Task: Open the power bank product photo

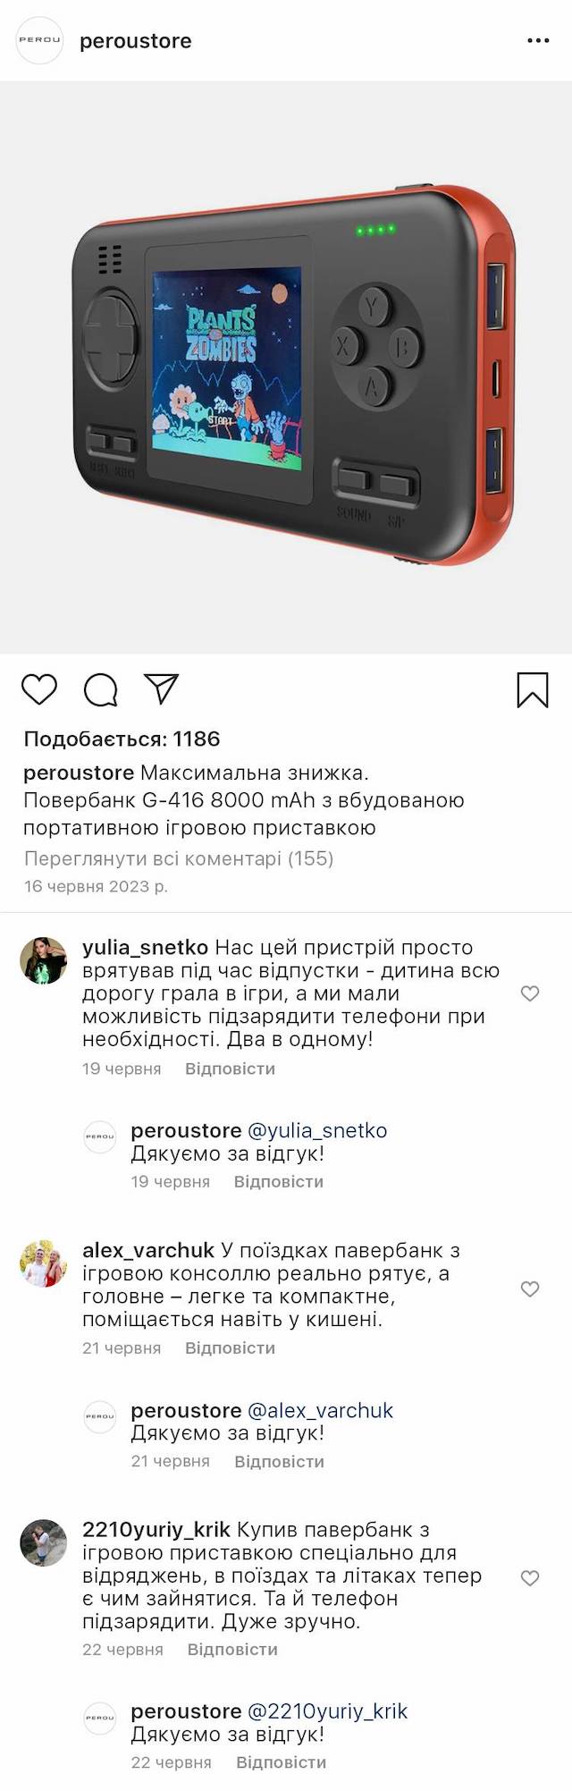Action: point(286,367)
